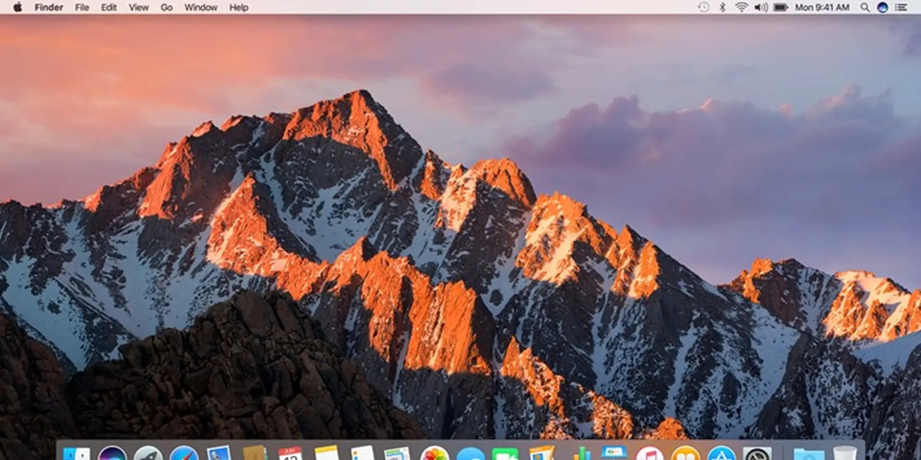This screenshot has height=460, width=921.
Task: Open the Trash in the Dock
Action: point(845,454)
